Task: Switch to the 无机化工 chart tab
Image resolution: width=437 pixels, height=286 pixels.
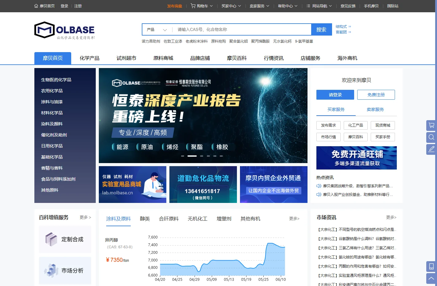Action: 198,219
